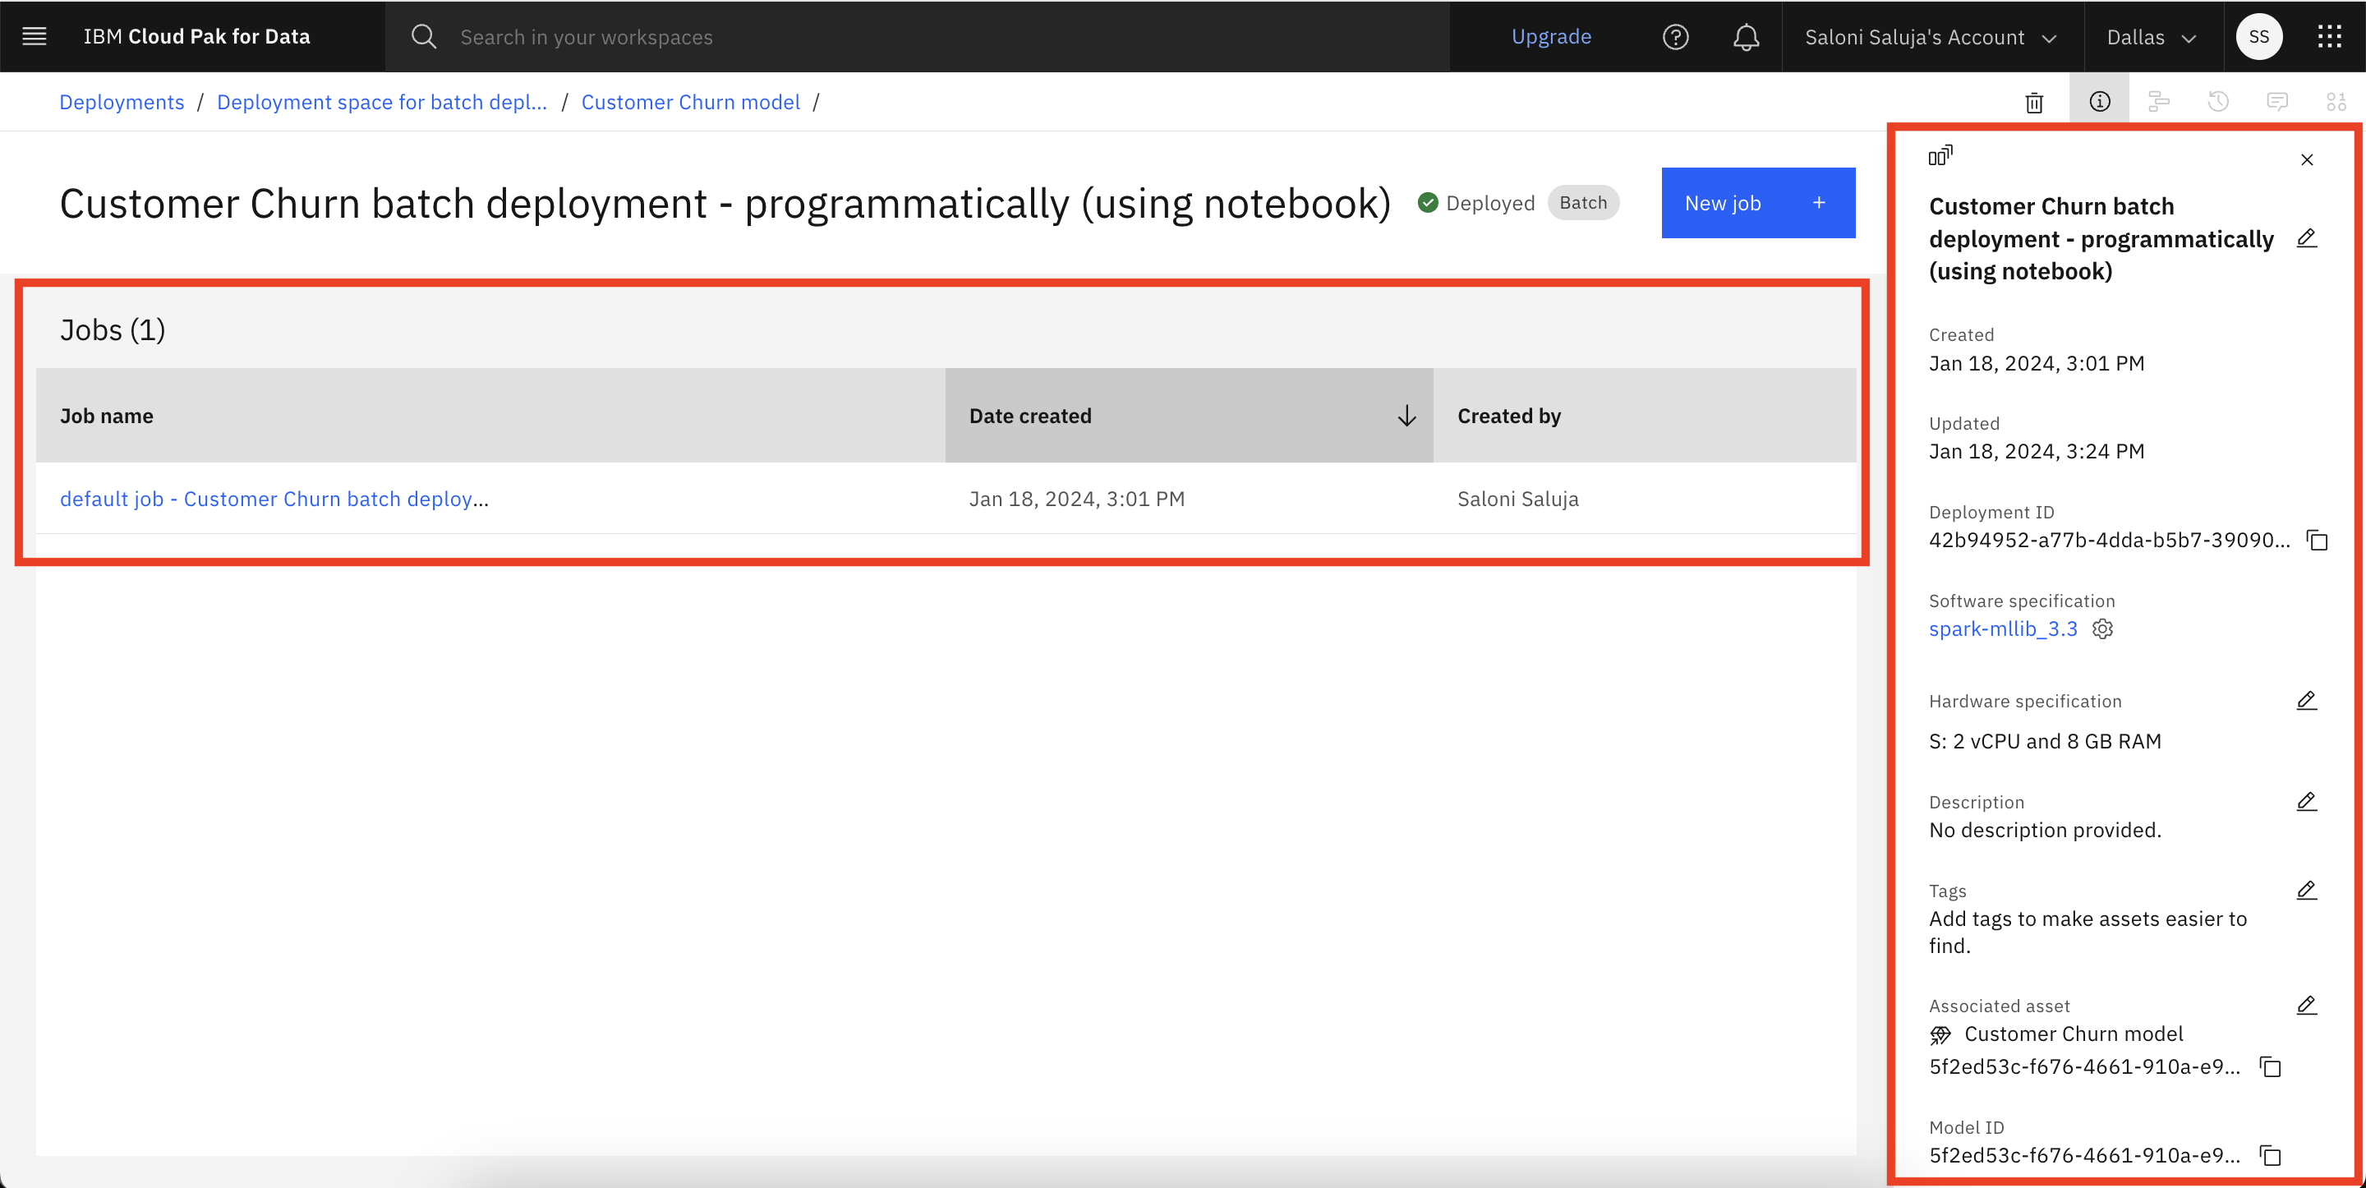
Task: Toggle the Batch deployment type badge
Action: 1583,203
